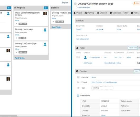Open the People tab in task panel
Image resolution: width=140 pixels, height=117 pixels.
point(78,13)
